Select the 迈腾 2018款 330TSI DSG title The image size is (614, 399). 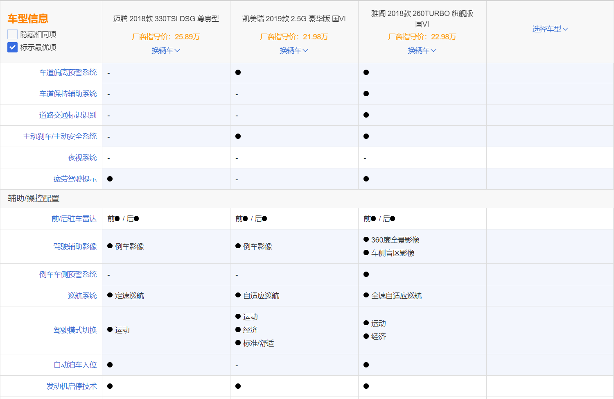point(166,19)
